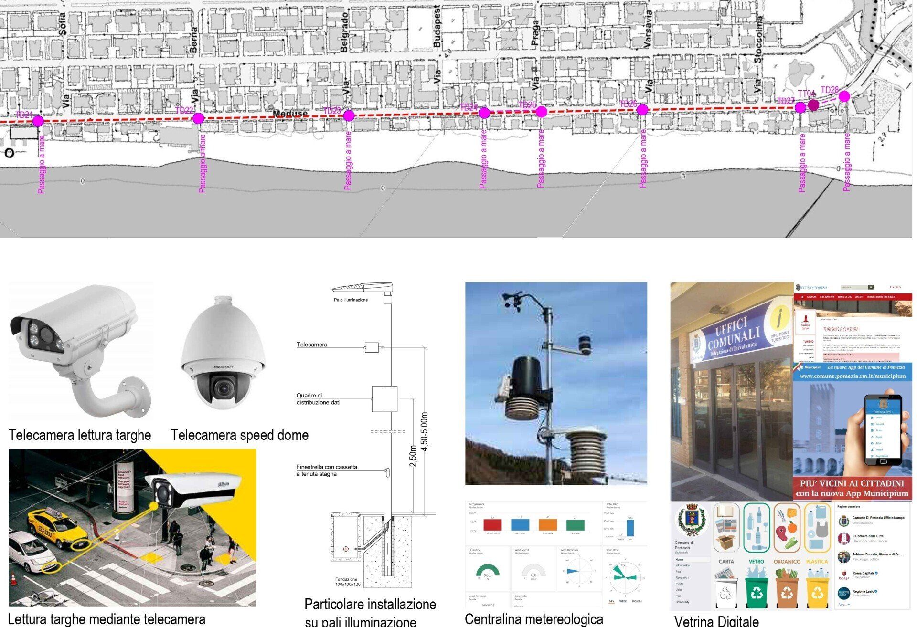Click the yellow PLASTICA recycling bin
Image resolution: width=917 pixels, height=627 pixels.
818,591
